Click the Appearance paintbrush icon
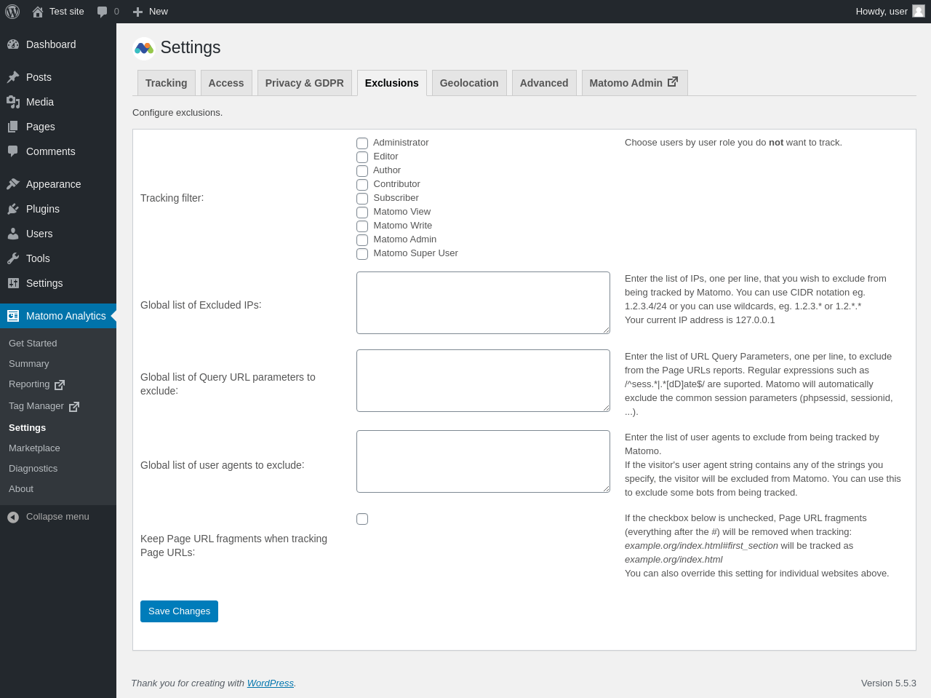 point(13,184)
